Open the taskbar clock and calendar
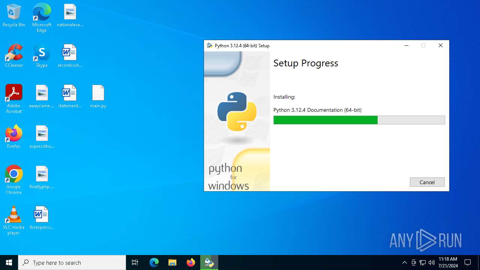This screenshot has width=480, height=270. point(448,262)
